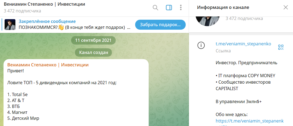Click the info circle icon

pyautogui.click(x=201, y=45)
